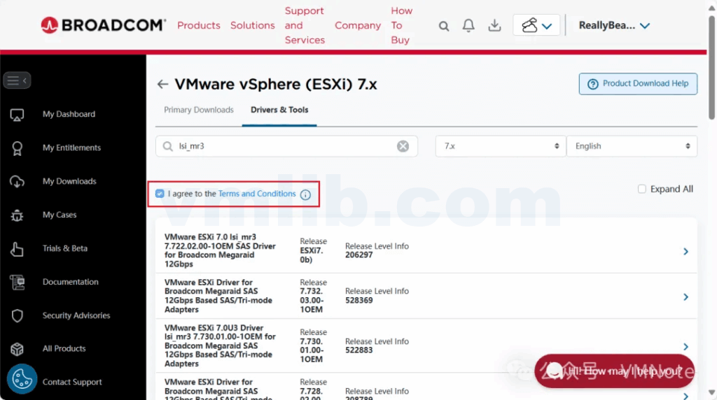The height and width of the screenshot is (400, 717).
Task: Click the search magnifier icon in header
Action: [444, 26]
